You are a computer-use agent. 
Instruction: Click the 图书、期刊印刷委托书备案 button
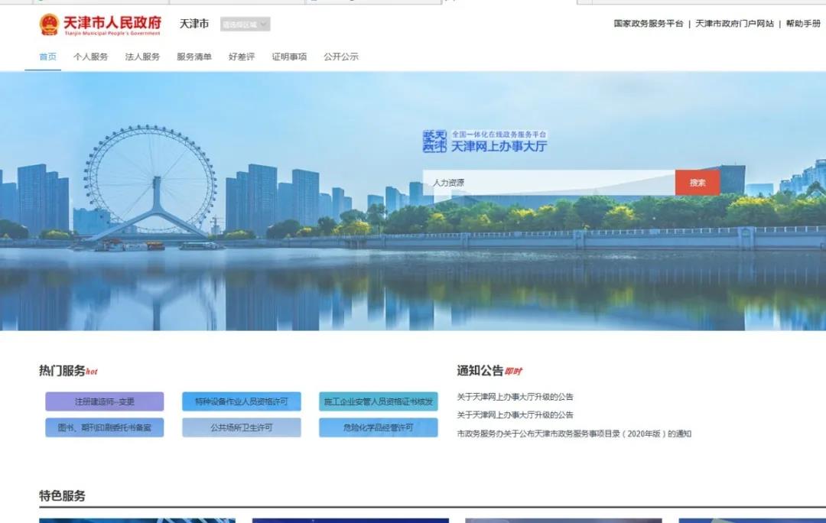click(x=104, y=427)
